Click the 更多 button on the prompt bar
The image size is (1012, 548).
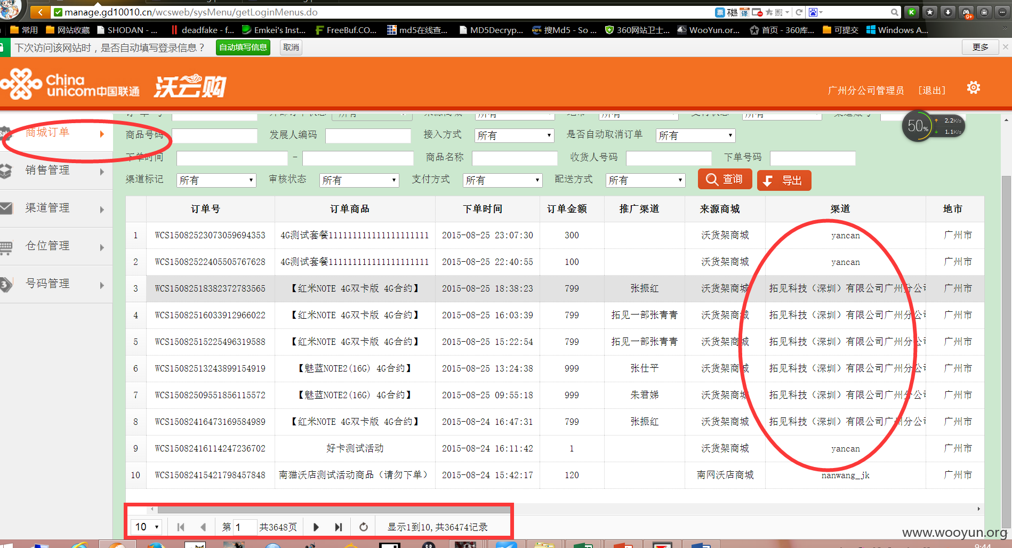980,47
